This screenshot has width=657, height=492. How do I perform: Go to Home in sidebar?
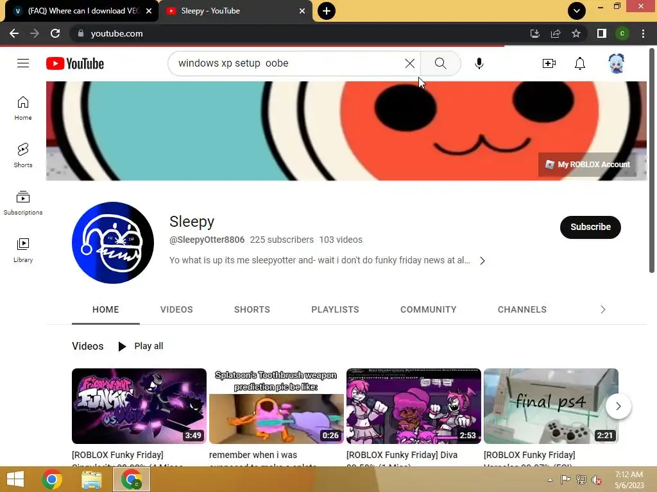(x=23, y=108)
